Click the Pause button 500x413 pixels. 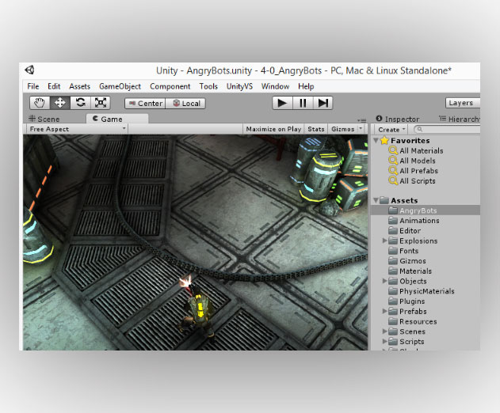click(303, 103)
